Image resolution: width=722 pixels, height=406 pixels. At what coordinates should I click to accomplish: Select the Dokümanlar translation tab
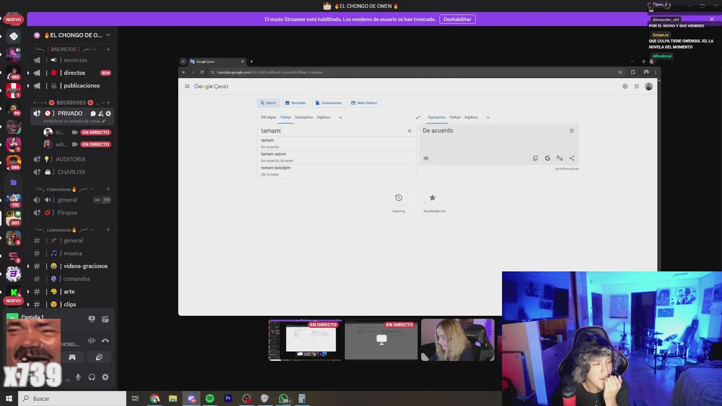(328, 103)
